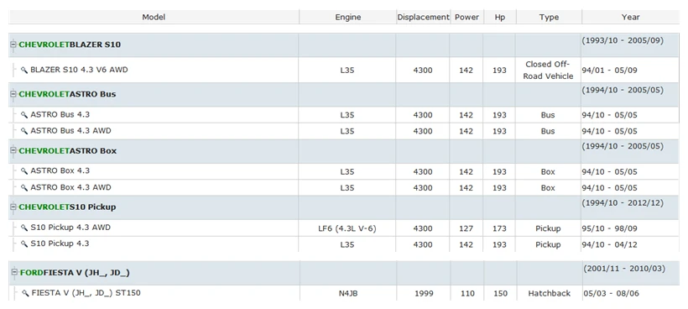Click year range 95/10 - 98/09
The width and height of the screenshot is (688, 309).
[609, 228]
